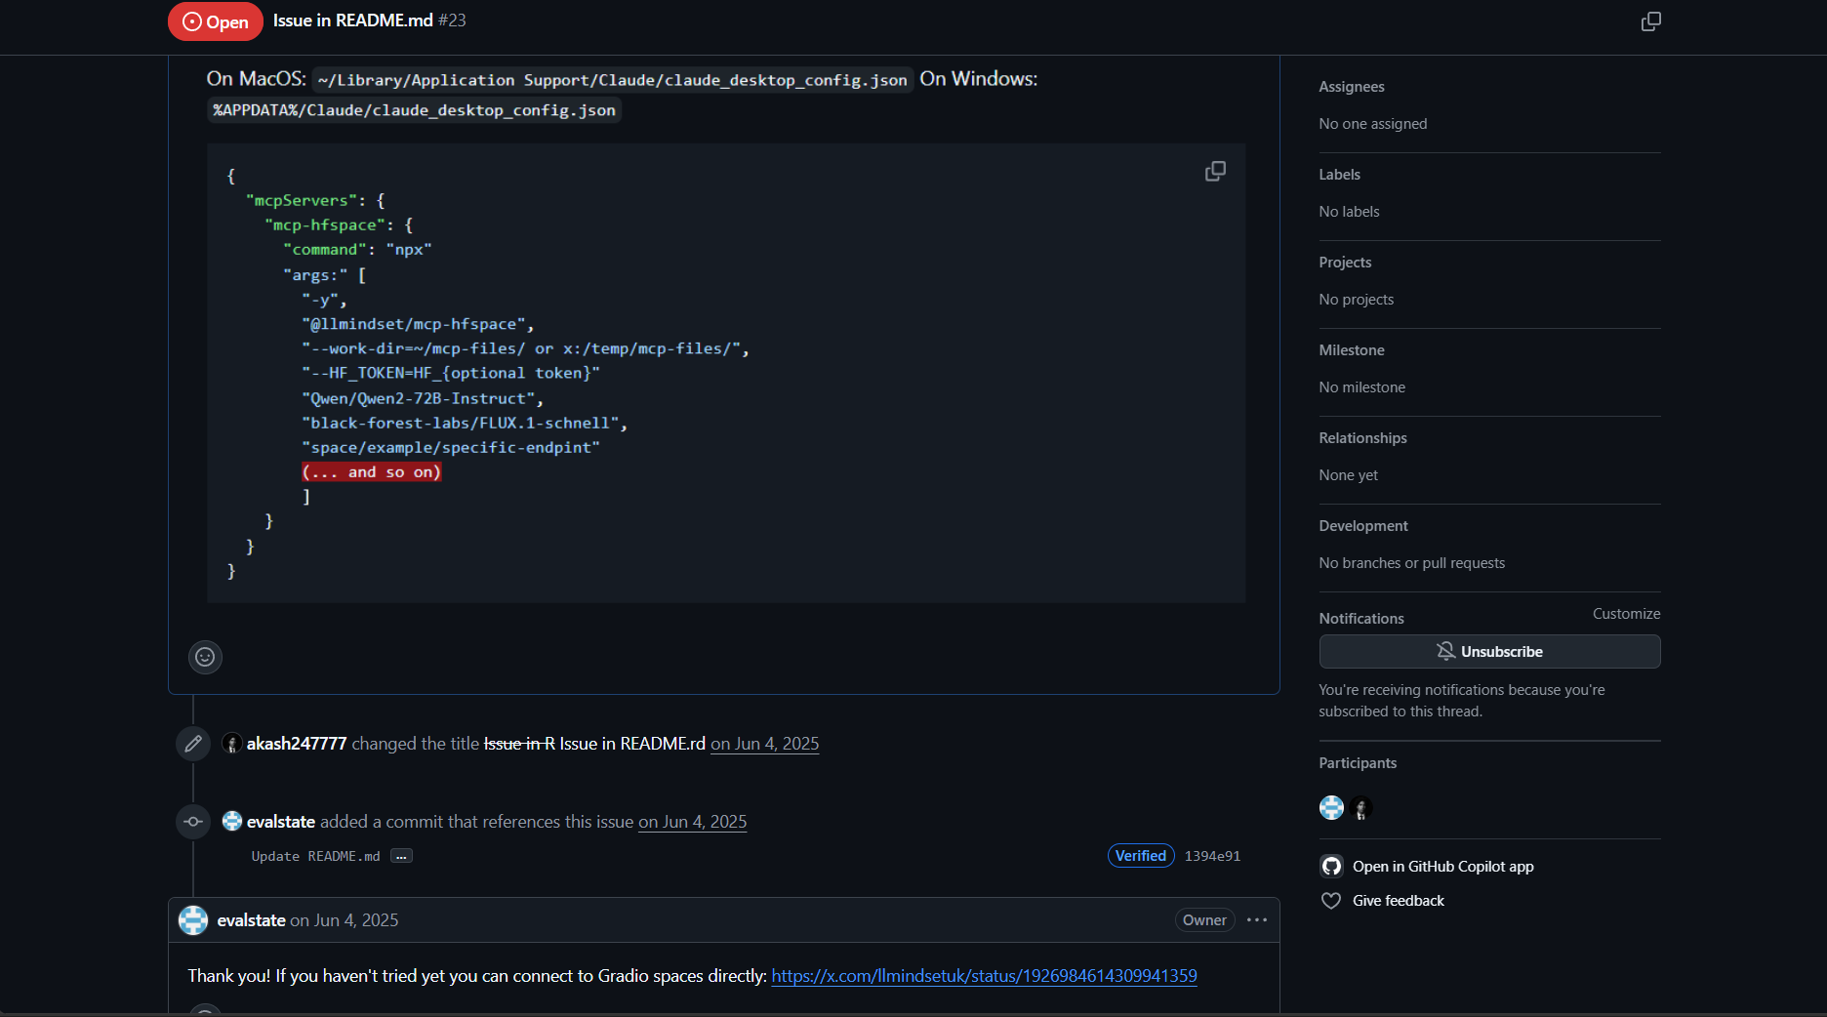Open the comment timestamp on Jun 4, 2025

[x=345, y=920]
